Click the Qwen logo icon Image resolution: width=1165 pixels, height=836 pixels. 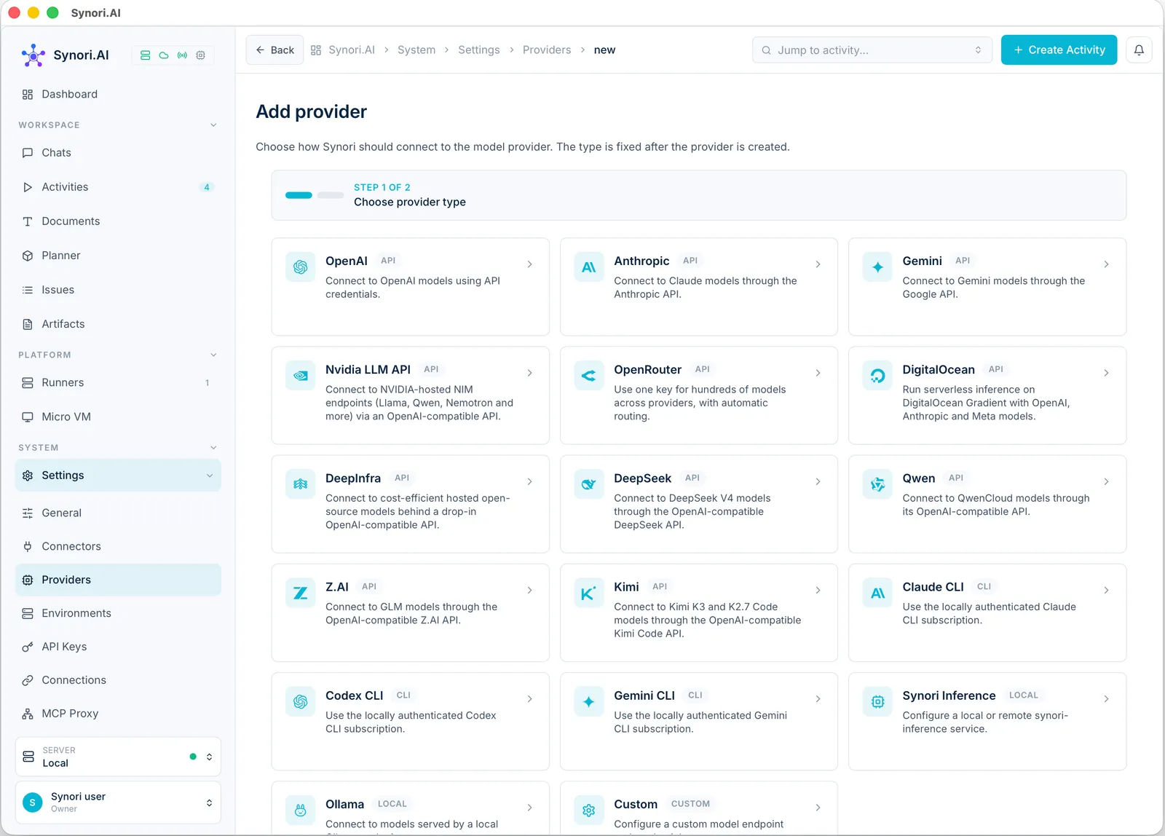[x=877, y=484]
